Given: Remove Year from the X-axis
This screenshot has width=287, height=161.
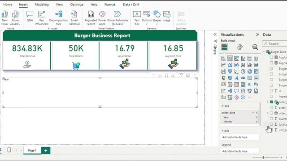Looking at the screenshot, I should (257, 117).
